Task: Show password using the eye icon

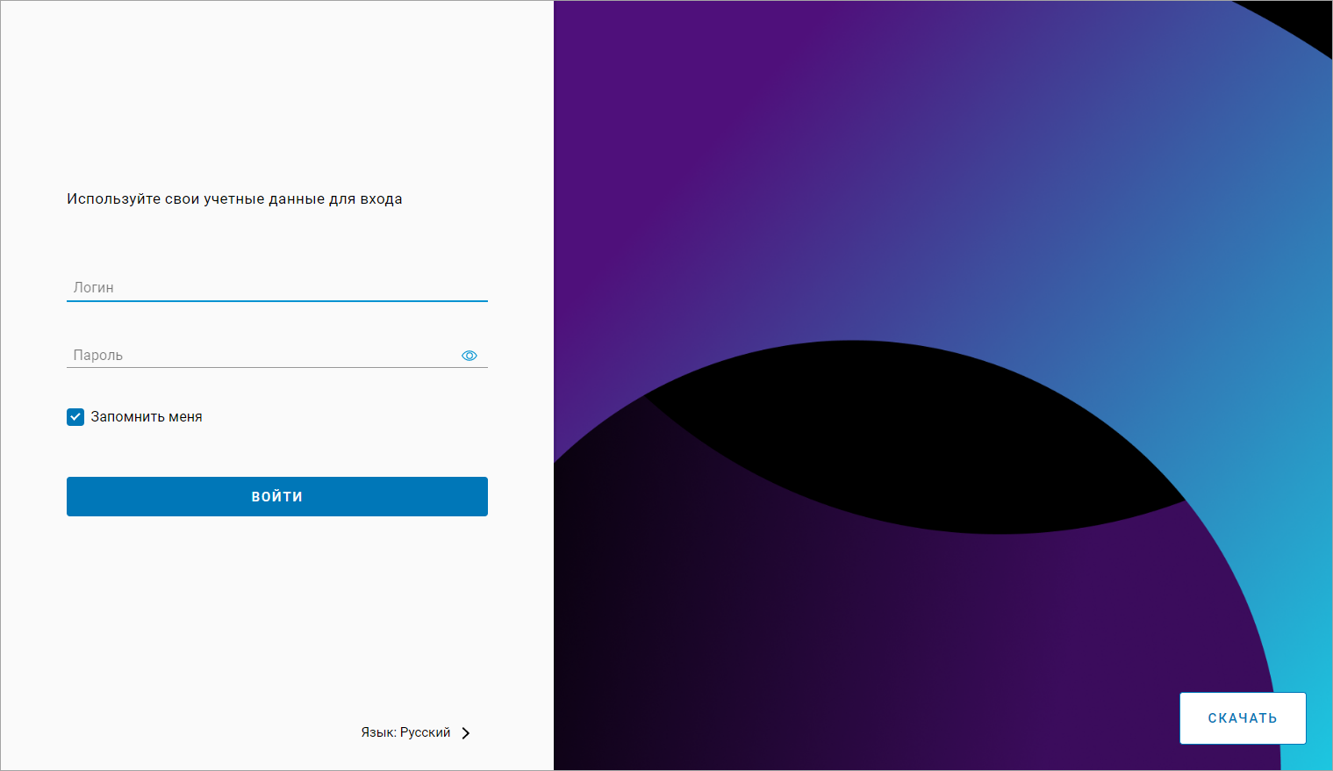Action: tap(469, 356)
